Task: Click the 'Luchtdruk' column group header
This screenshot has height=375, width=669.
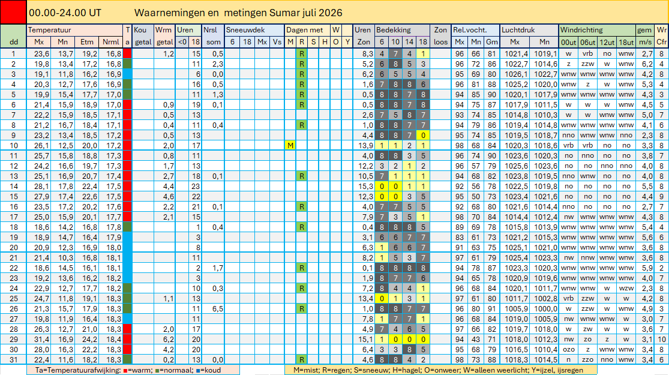Action: tap(529, 30)
